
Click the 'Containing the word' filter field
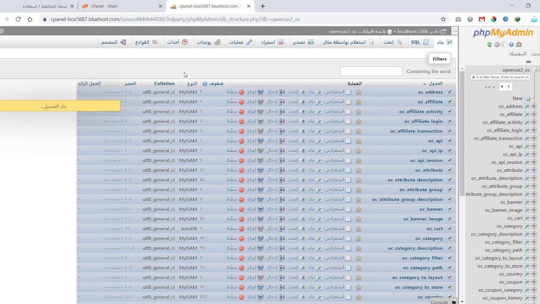(x=371, y=71)
